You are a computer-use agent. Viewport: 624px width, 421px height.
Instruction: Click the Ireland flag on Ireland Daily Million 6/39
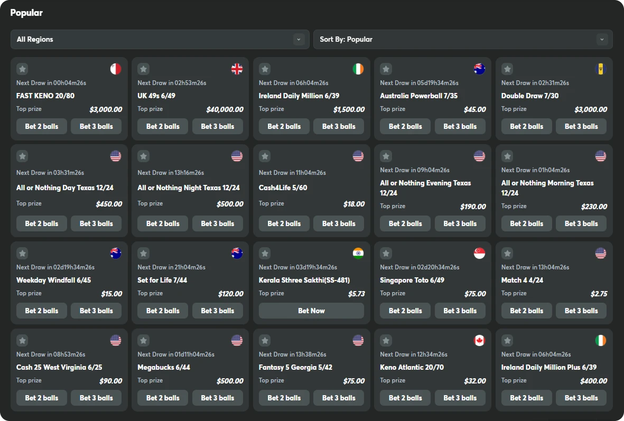coord(358,69)
